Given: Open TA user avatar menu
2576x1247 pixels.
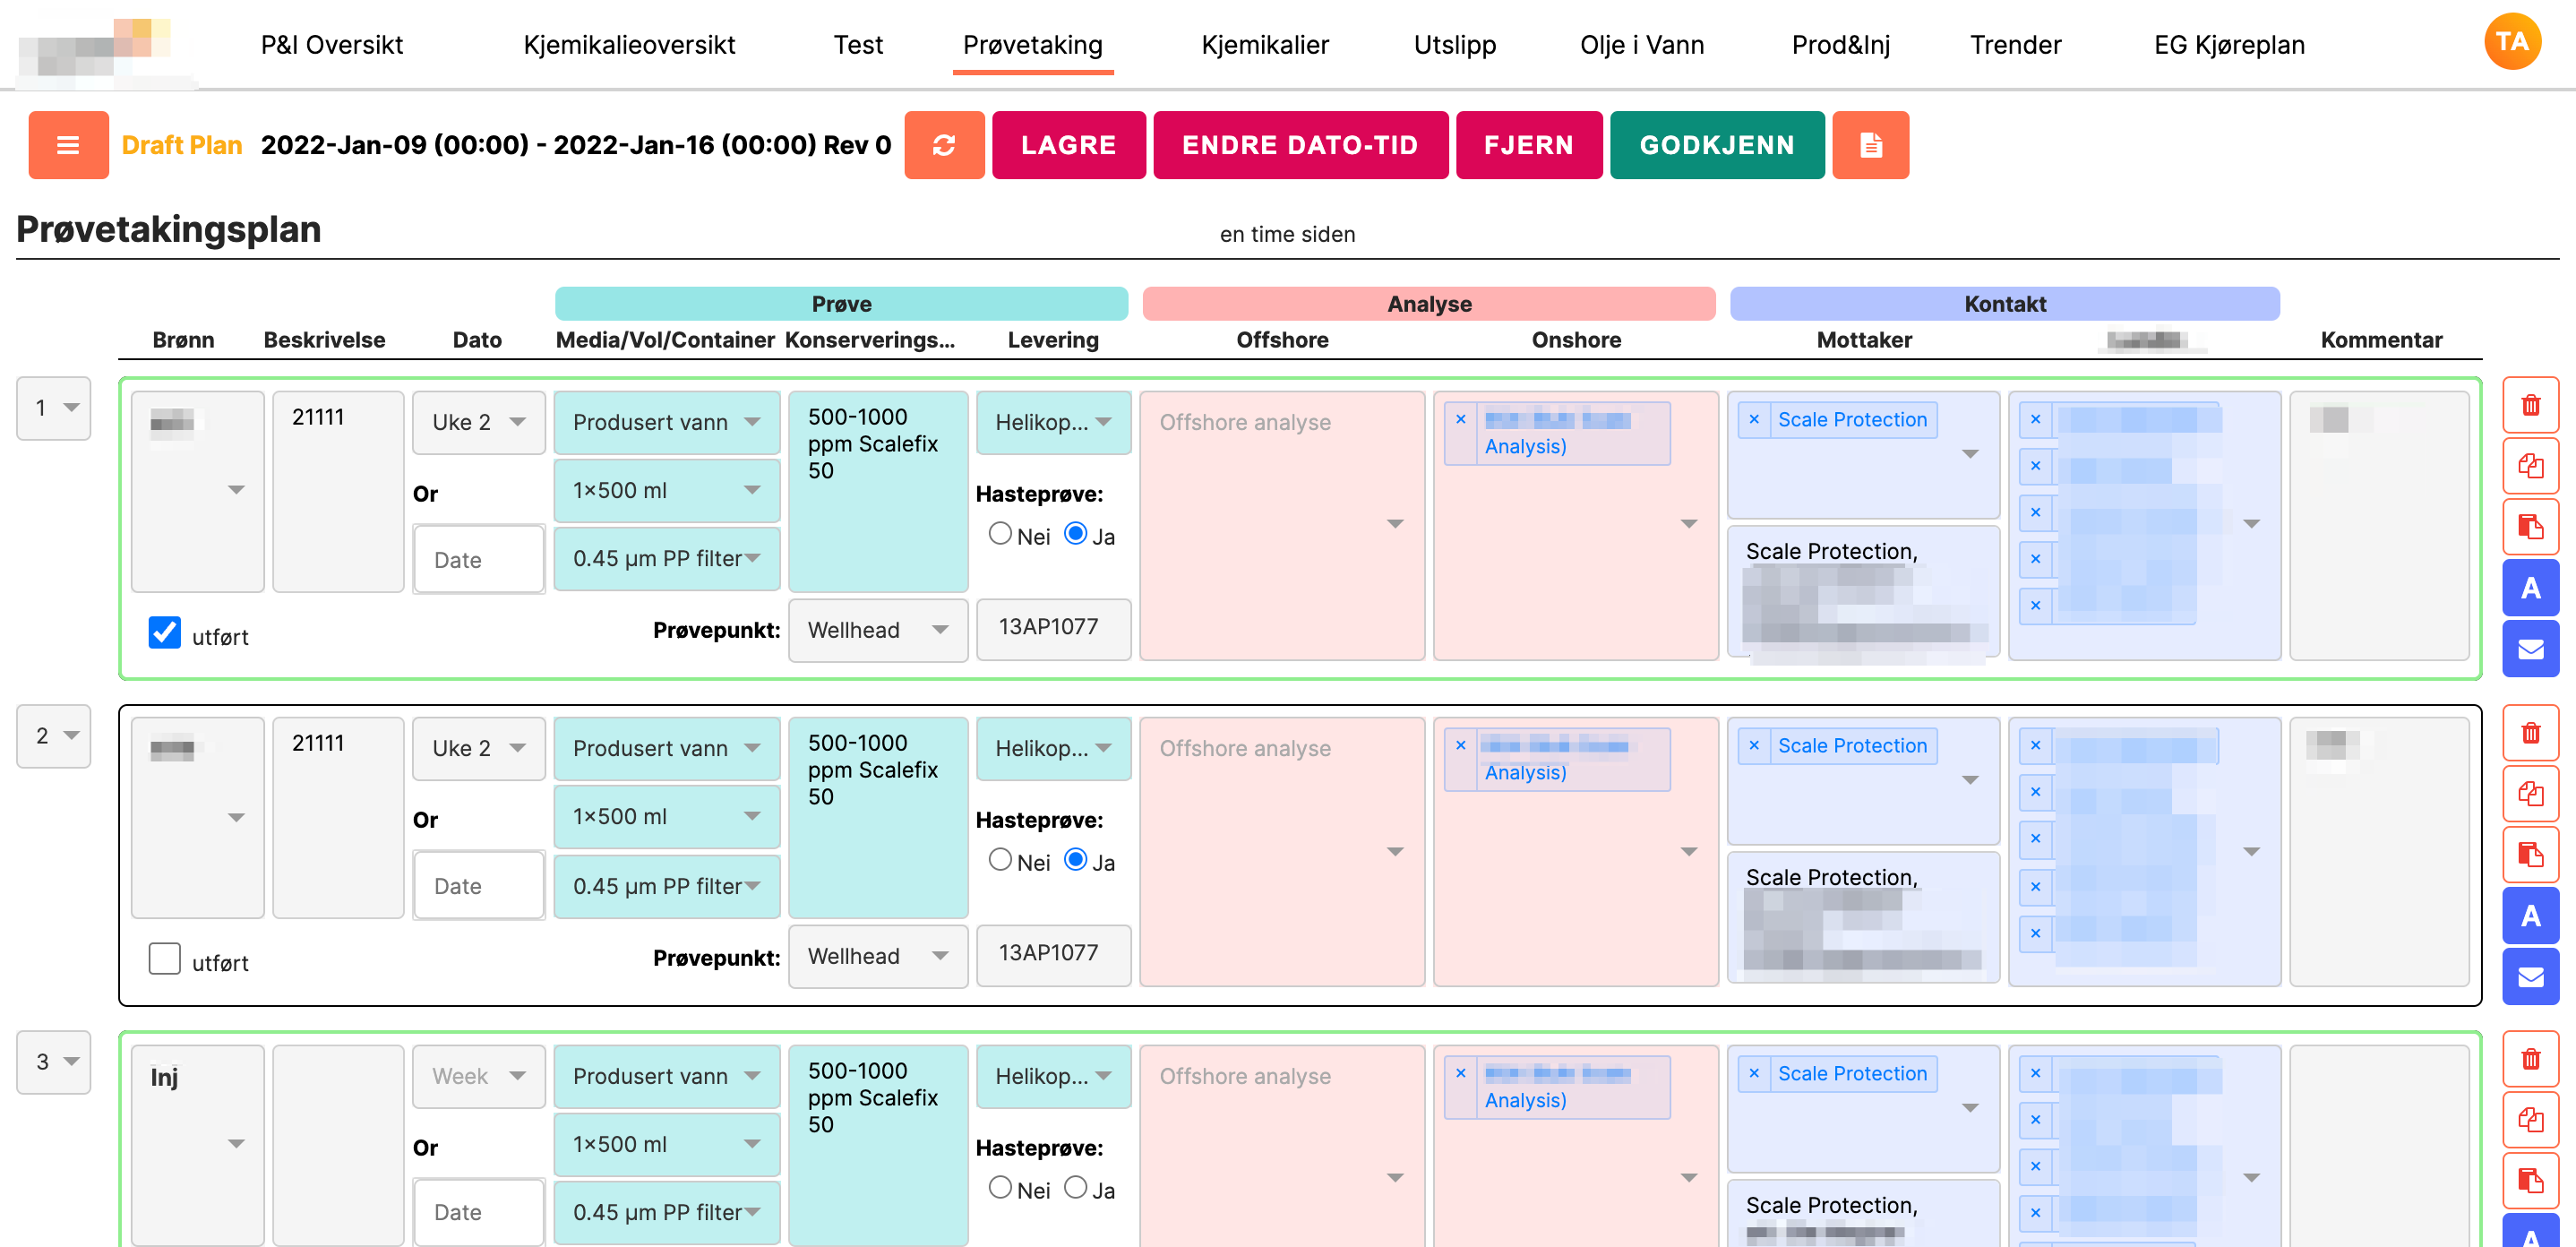Looking at the screenshot, I should click(x=2511, y=41).
